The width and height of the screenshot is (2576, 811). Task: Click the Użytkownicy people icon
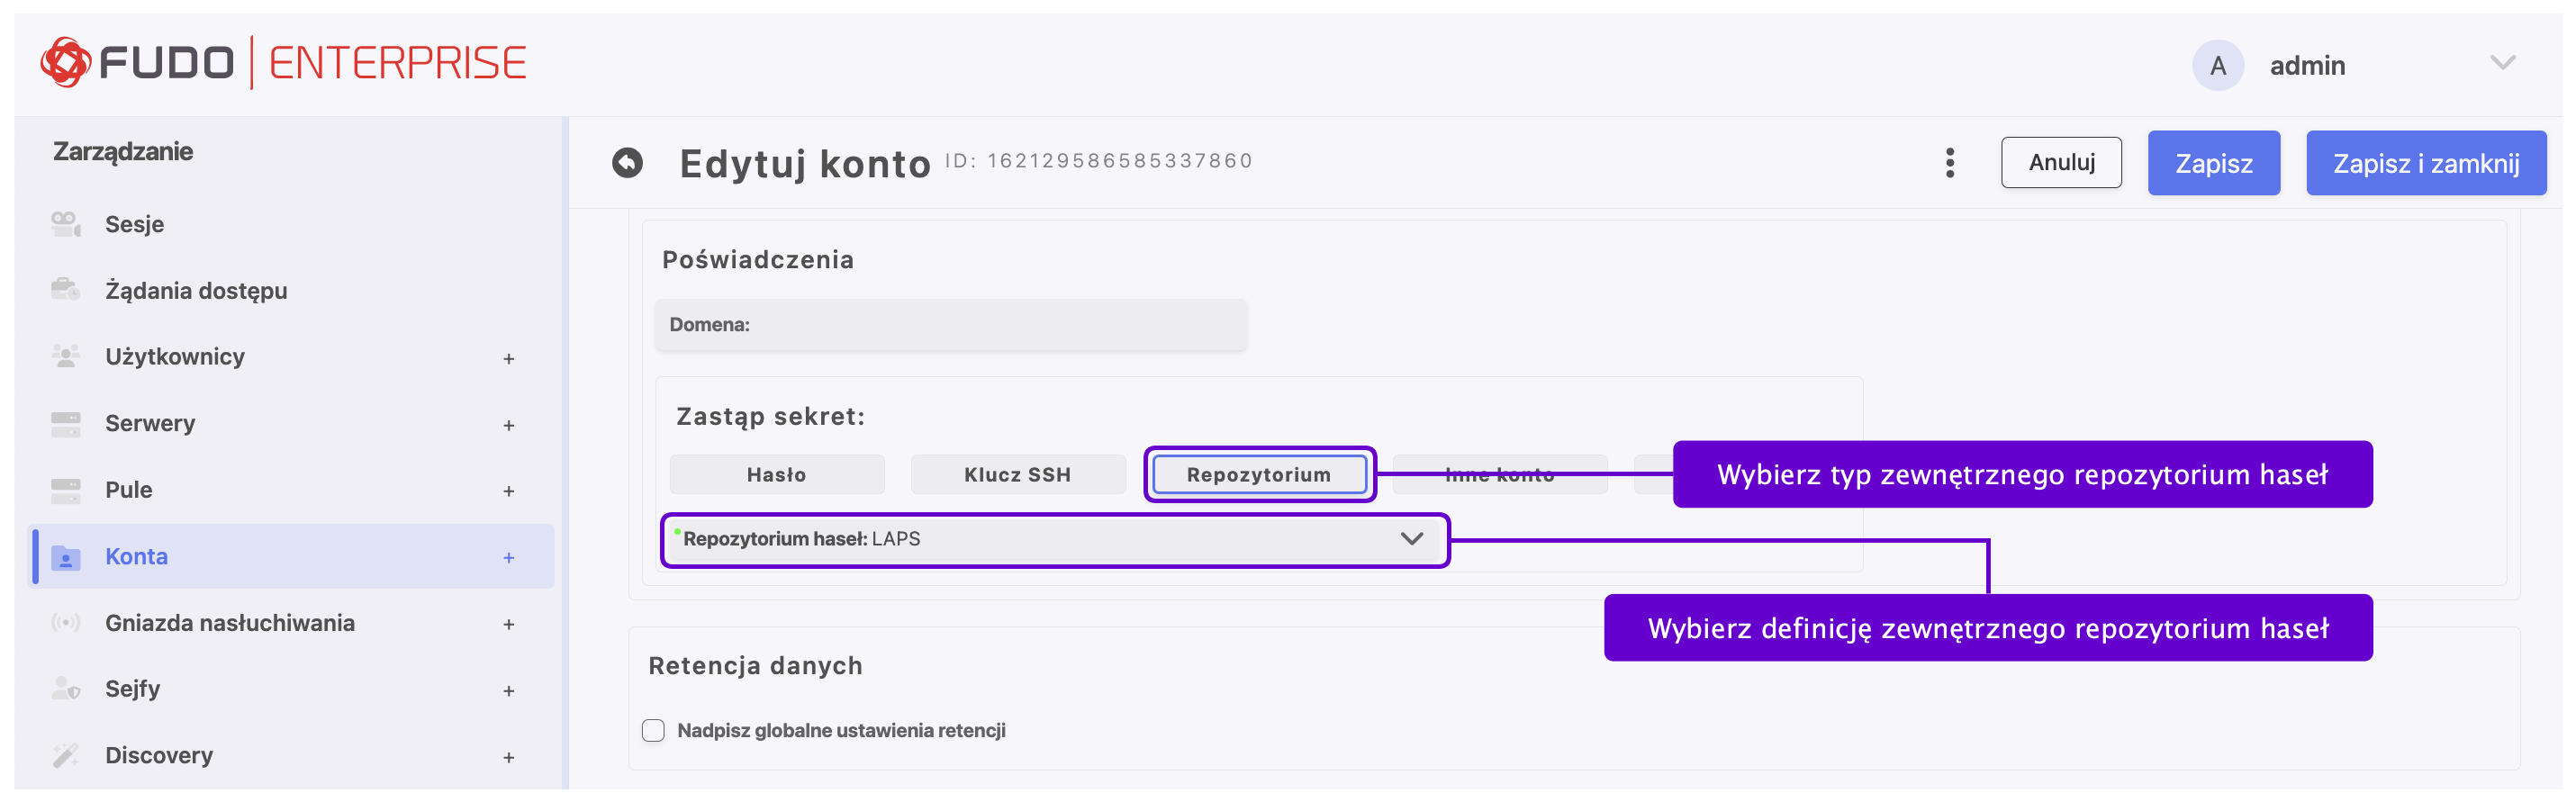pyautogui.click(x=66, y=357)
